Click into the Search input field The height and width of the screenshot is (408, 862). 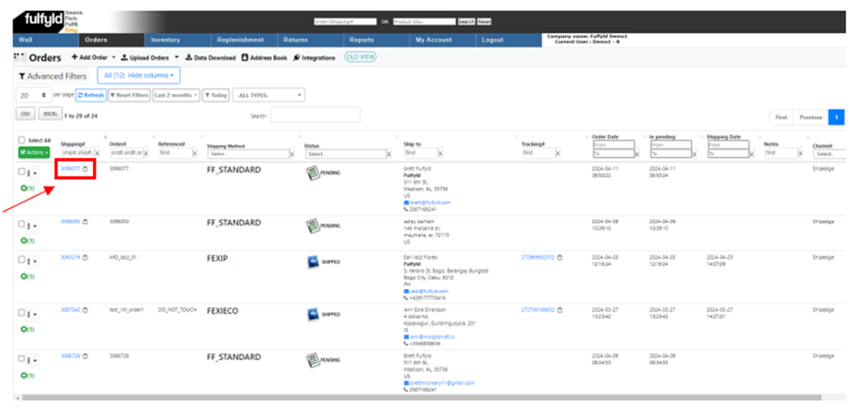tap(315, 115)
